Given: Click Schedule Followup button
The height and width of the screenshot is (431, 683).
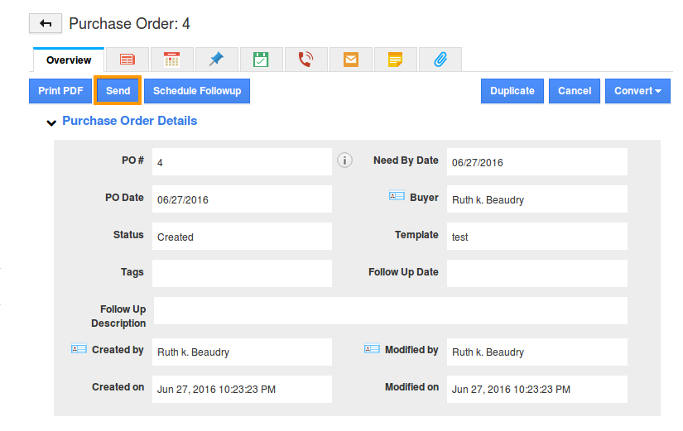Looking at the screenshot, I should [197, 91].
